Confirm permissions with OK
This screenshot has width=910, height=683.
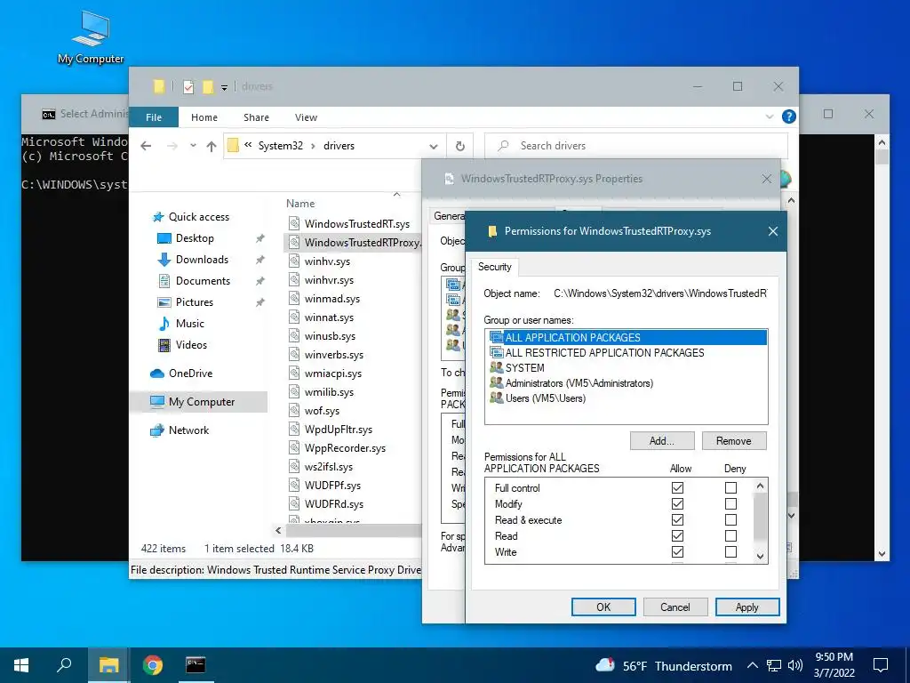[x=603, y=607]
